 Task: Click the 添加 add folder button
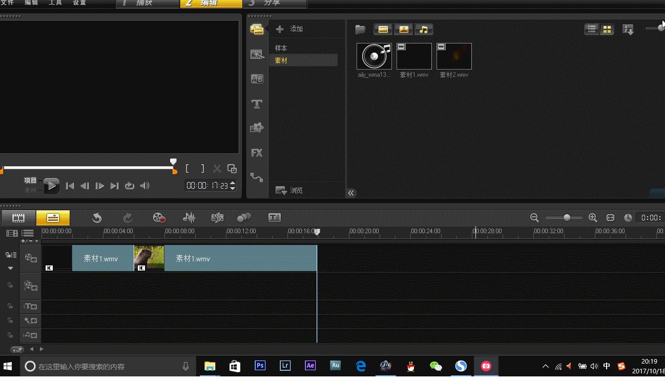point(290,29)
